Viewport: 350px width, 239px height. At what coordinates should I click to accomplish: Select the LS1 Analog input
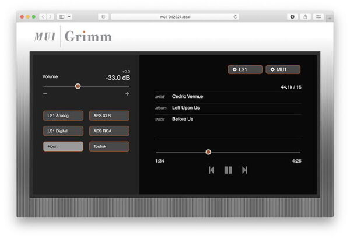coord(63,115)
